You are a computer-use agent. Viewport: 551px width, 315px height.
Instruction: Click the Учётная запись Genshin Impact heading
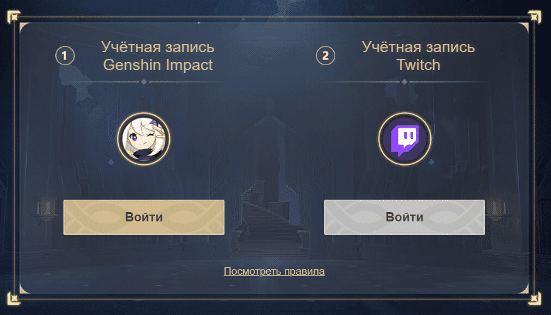click(x=158, y=56)
